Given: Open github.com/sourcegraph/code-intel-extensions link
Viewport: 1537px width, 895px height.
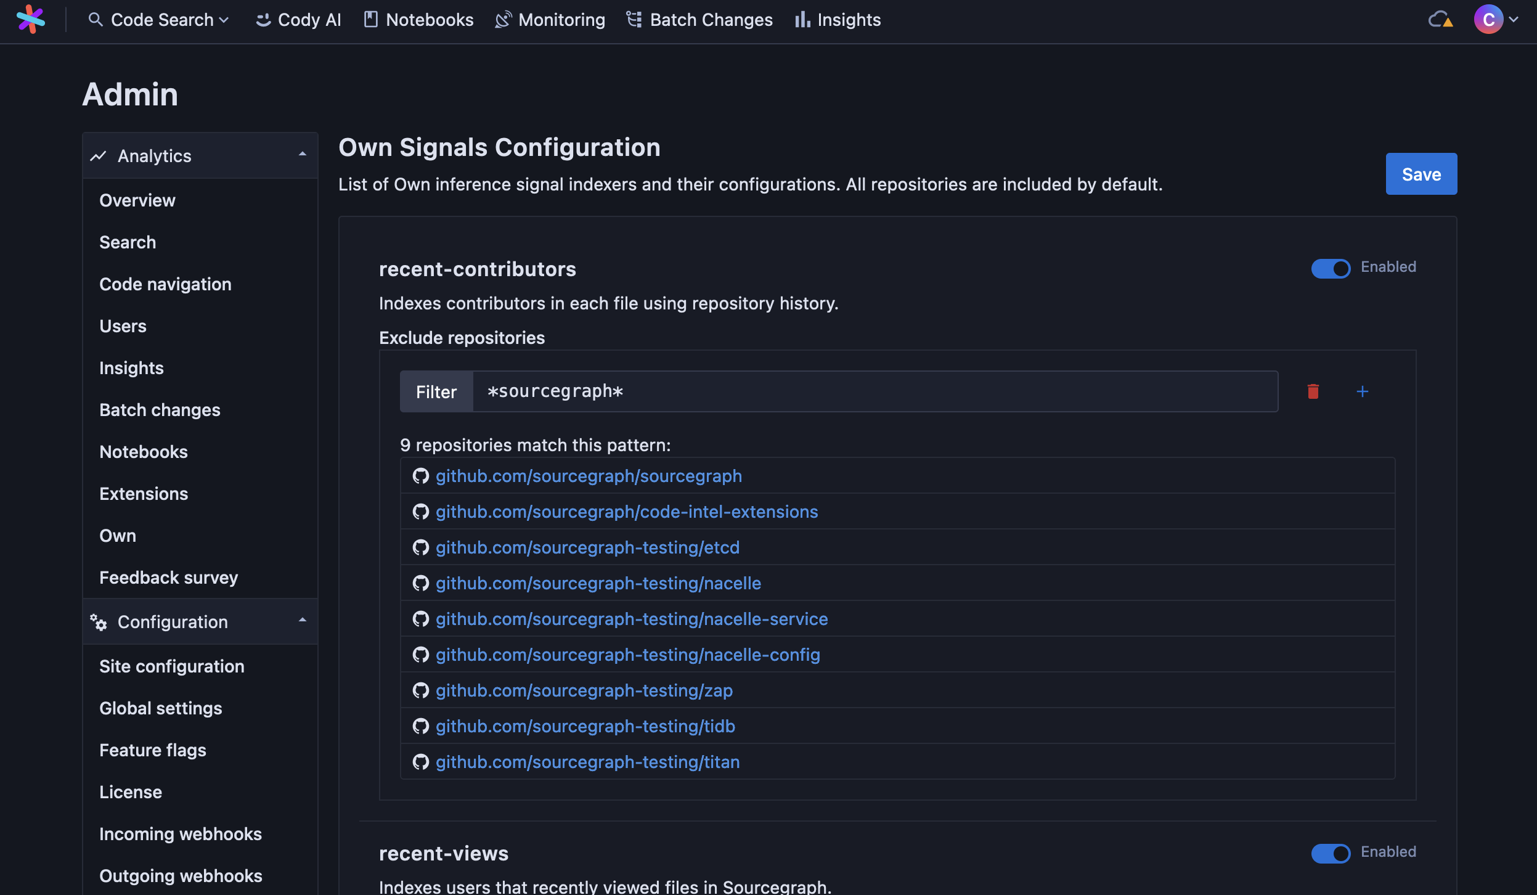Looking at the screenshot, I should pos(627,512).
